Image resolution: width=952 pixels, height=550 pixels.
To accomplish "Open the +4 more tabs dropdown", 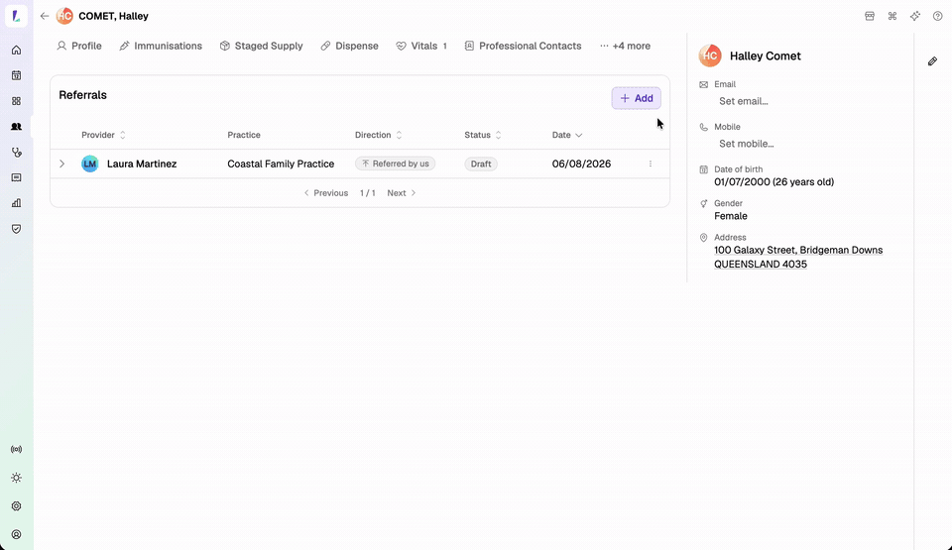I will (x=625, y=47).
